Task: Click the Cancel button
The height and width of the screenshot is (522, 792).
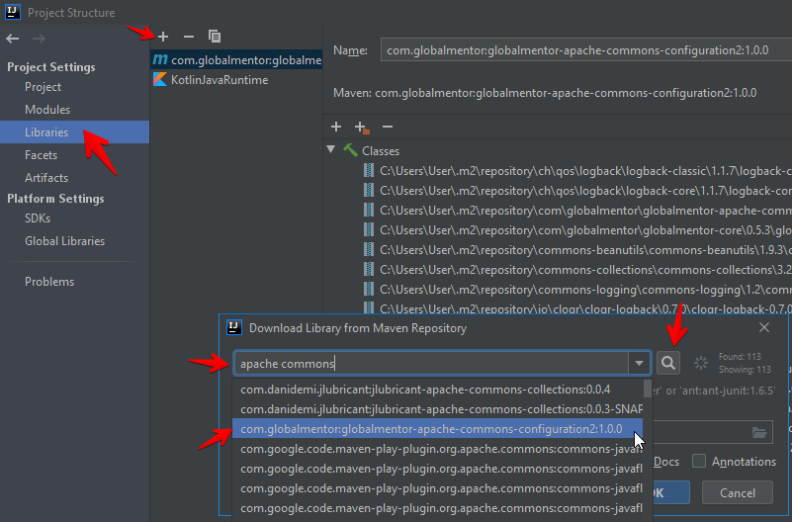Action: (x=738, y=492)
